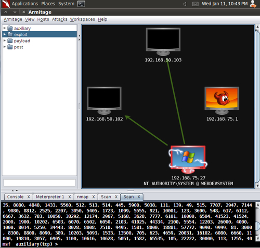This screenshot has width=260, height=248.
Task: Click the label 192.168.50.103
Action: tap(163, 60)
